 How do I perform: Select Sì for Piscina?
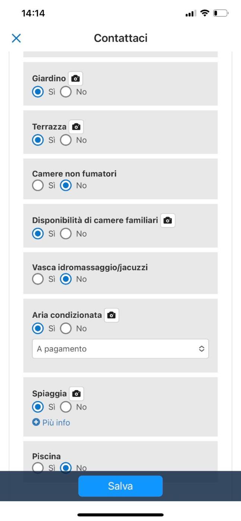(x=38, y=468)
